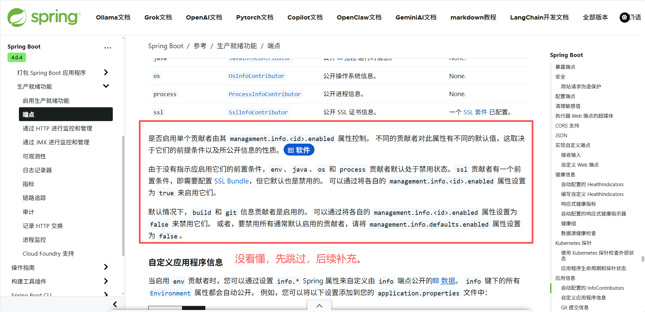Screen dimensions: 645x312
Task: Open the Grok文档 menu item
Action: click(x=158, y=17)
